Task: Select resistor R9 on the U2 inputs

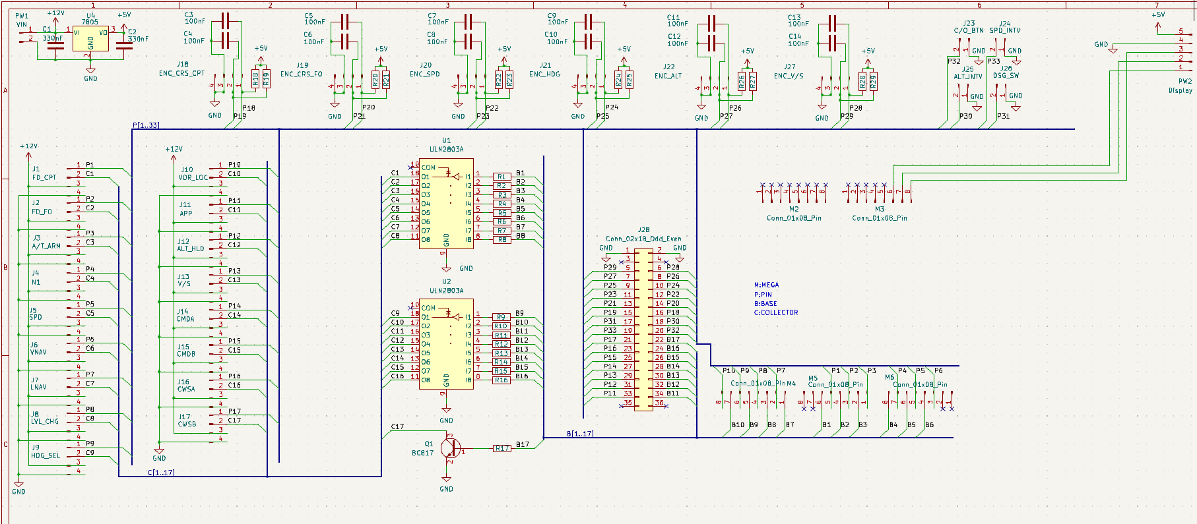Action: pyautogui.click(x=502, y=317)
